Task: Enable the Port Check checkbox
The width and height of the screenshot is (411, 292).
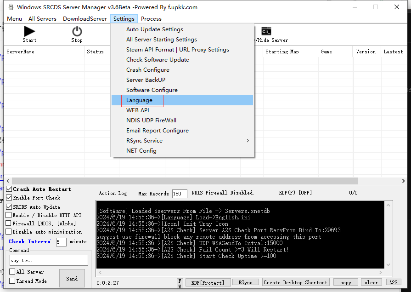Action: point(9,198)
